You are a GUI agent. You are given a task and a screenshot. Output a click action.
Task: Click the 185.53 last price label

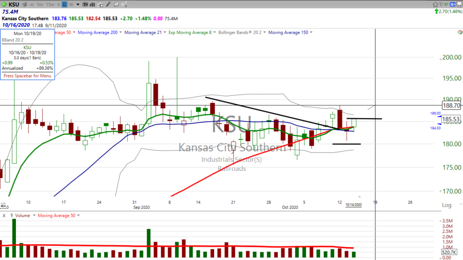tap(451, 119)
